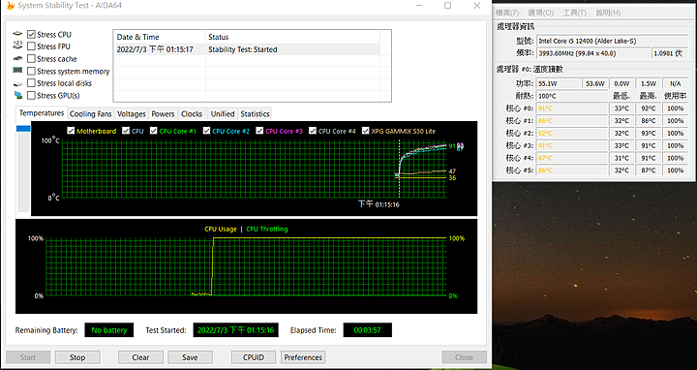The width and height of the screenshot is (697, 370).
Task: Toggle the XPG GAMMIX S50 Lite checkbox
Action: coord(365,131)
